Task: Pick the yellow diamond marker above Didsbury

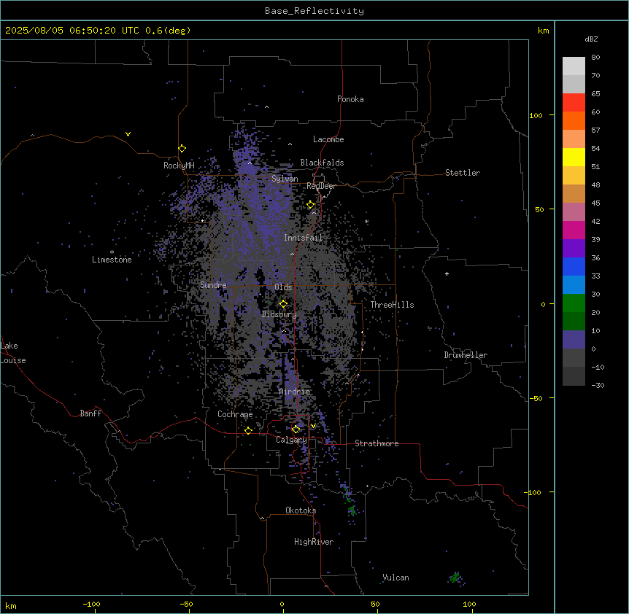Action: [x=283, y=303]
